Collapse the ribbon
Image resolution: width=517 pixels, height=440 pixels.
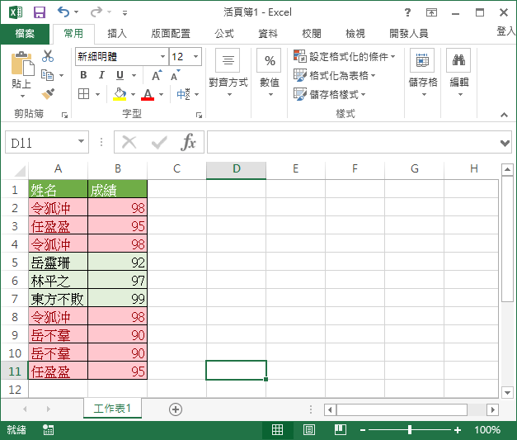pyautogui.click(x=504, y=115)
